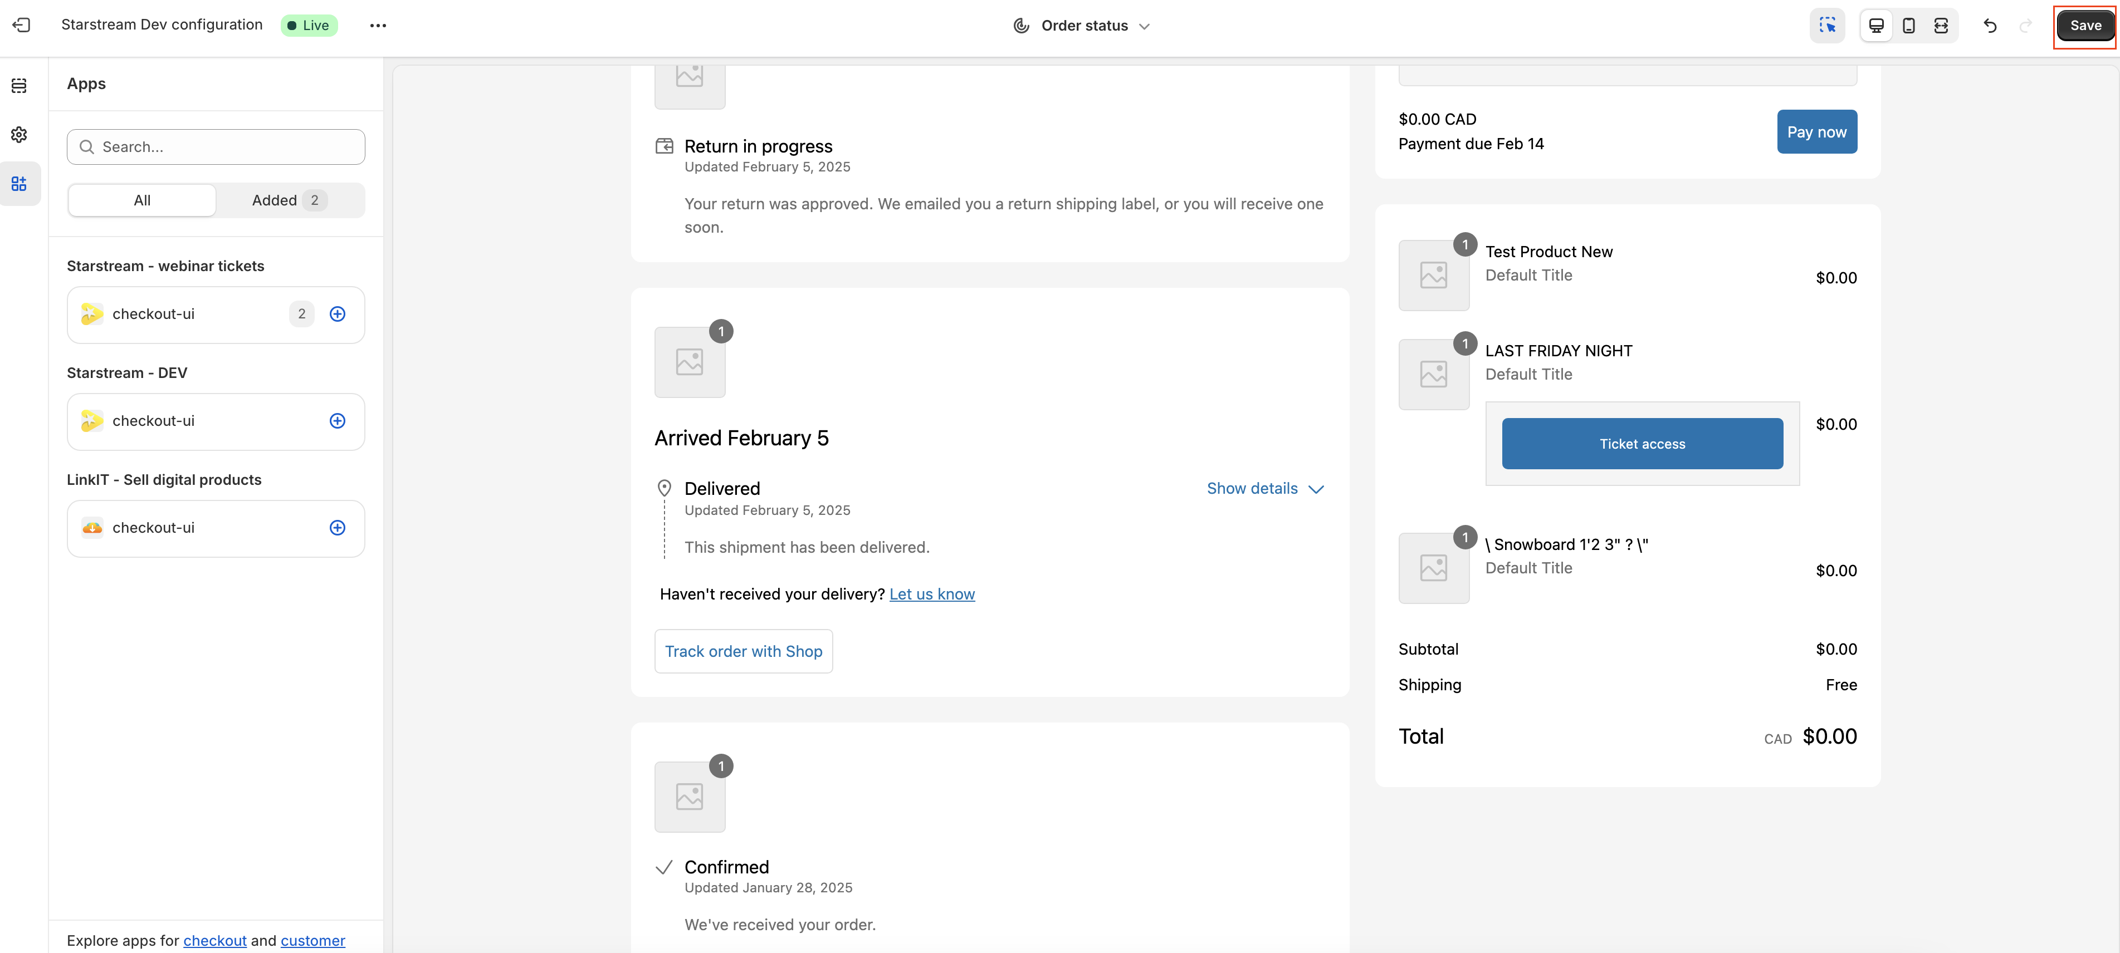Expand Show details for delivered shipment
Screen dimensions: 2120x953
(1265, 488)
